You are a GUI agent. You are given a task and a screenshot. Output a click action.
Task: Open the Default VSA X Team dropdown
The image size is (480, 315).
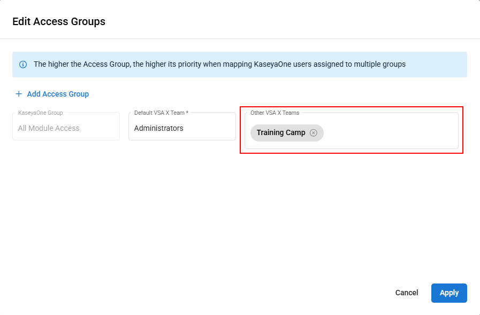[182, 128]
